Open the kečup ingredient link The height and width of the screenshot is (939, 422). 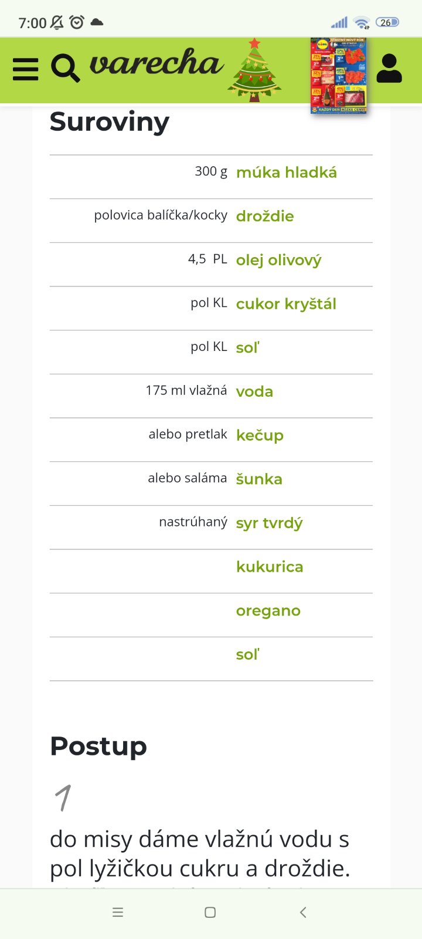pyautogui.click(x=260, y=435)
